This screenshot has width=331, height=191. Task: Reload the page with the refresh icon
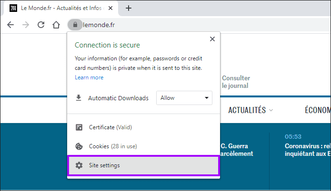(x=41, y=25)
